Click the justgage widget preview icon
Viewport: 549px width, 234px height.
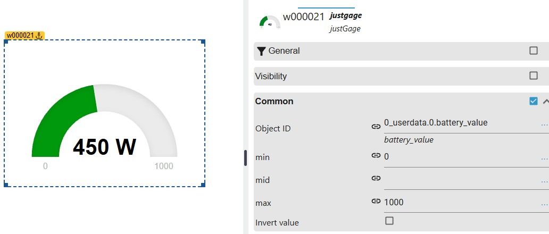point(270,22)
